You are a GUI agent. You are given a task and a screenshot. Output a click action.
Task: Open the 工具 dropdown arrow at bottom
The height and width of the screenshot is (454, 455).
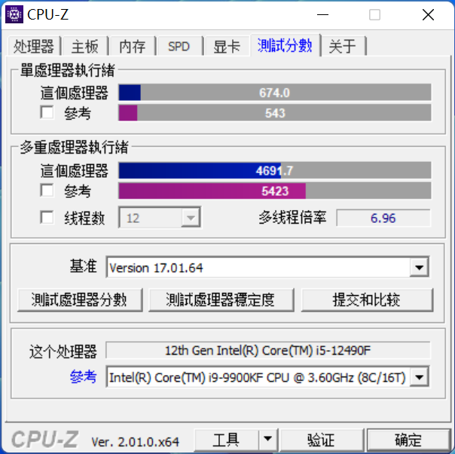click(x=267, y=439)
